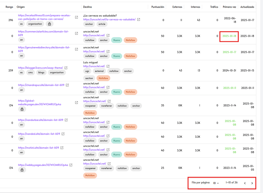
Task: Go to next page of results
Action: (x=252, y=183)
